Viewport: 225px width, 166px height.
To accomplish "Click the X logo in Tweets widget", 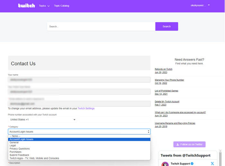I will pos(212,163).
